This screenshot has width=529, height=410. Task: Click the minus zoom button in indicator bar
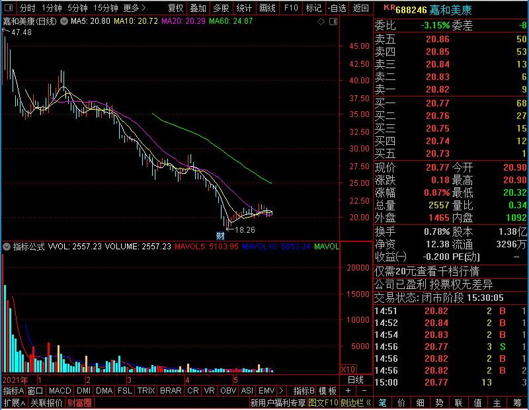364,391
